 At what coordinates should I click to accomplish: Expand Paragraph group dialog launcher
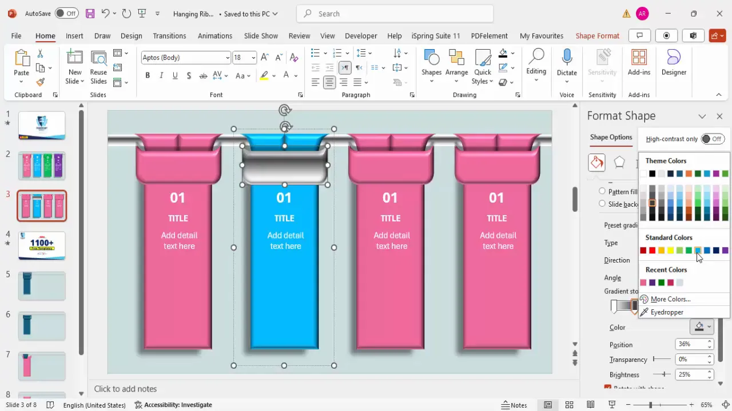[412, 95]
